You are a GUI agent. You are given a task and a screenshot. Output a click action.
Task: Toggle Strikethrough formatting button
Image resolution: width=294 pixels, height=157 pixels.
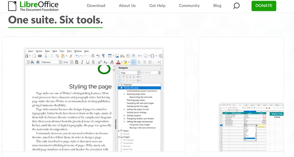click(x=93, y=62)
